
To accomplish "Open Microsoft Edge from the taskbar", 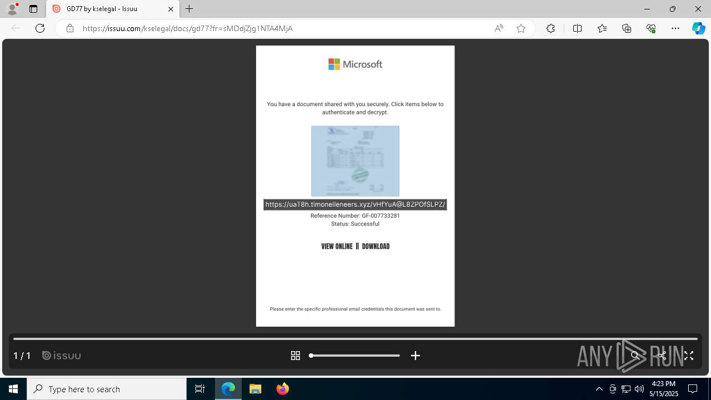I will point(228,389).
